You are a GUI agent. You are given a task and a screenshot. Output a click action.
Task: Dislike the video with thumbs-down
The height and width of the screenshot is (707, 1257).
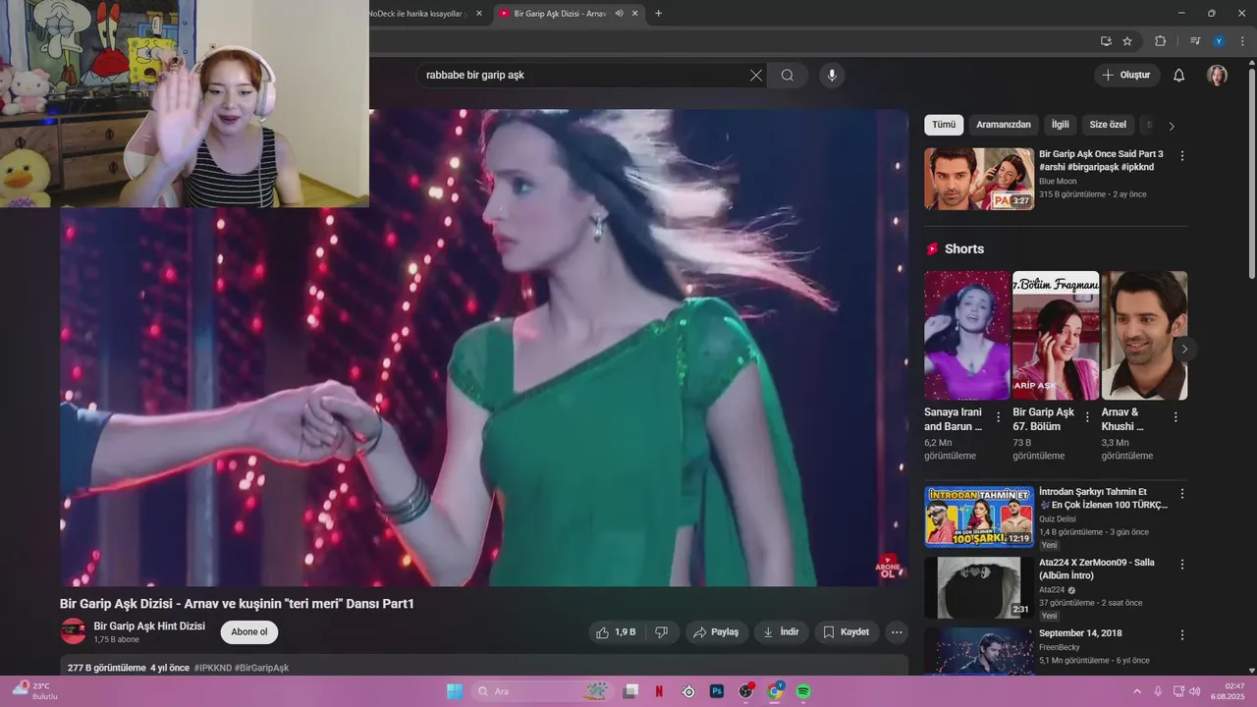[x=662, y=632]
